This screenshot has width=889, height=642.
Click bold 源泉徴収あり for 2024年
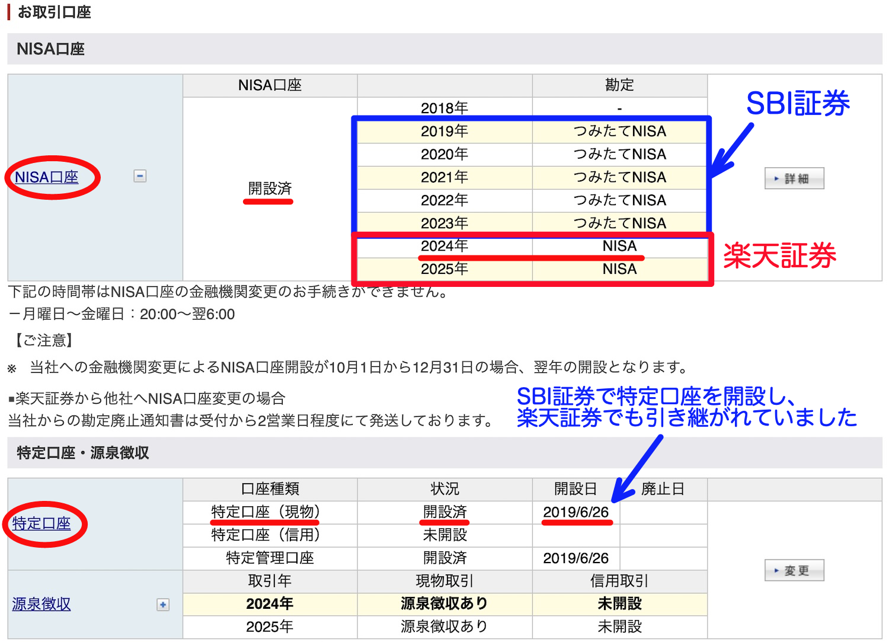445,604
